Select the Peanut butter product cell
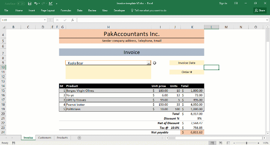Screen dimensions: 270x145 (x=108, y=105)
